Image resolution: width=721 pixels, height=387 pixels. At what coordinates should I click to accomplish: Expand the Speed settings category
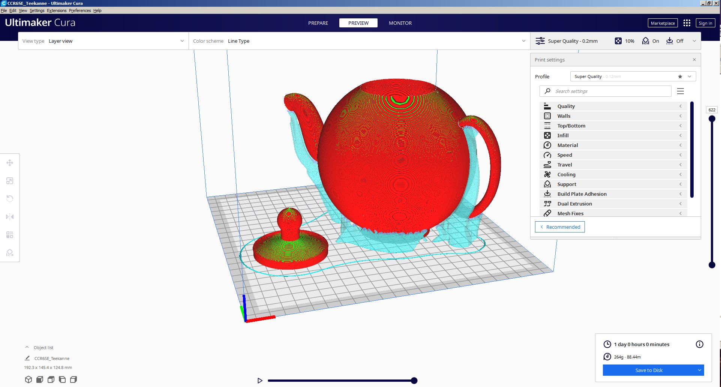click(613, 155)
